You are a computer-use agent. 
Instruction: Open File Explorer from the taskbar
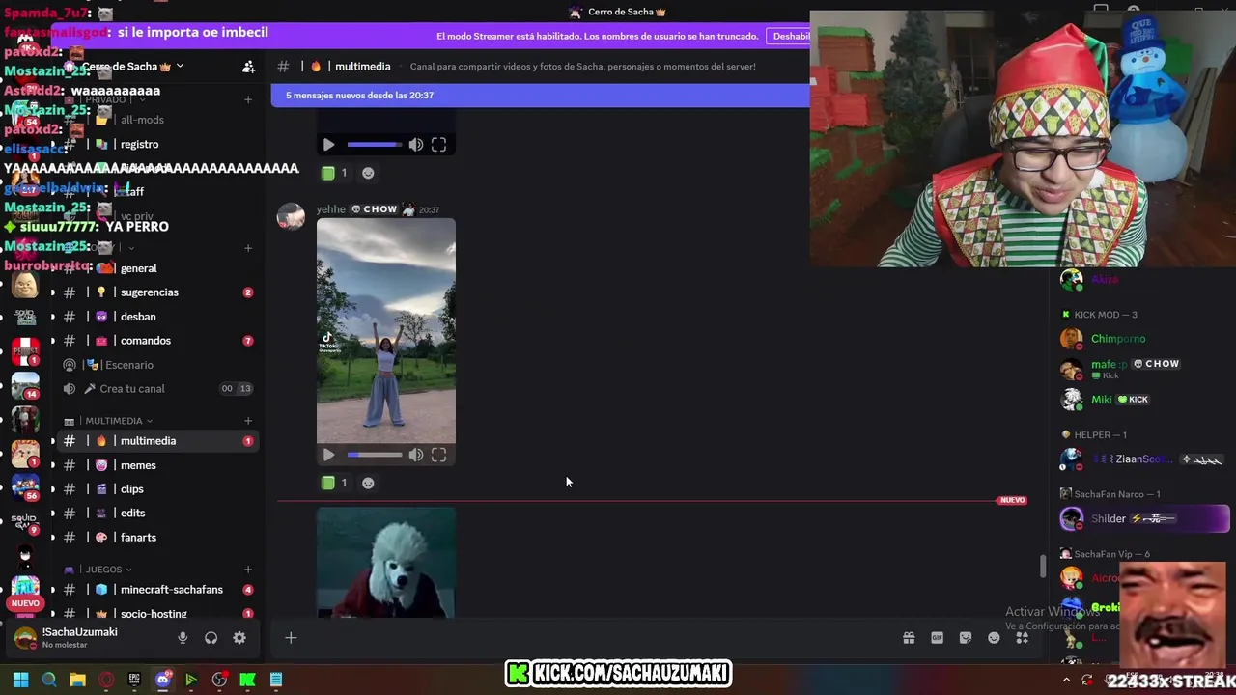pos(77,680)
